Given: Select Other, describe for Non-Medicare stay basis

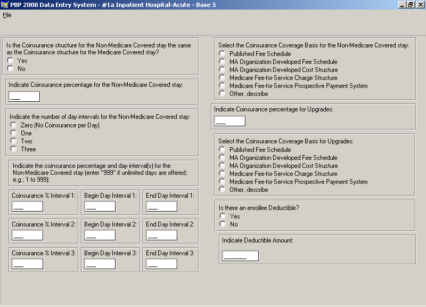Looking at the screenshot, I should coord(222,93).
